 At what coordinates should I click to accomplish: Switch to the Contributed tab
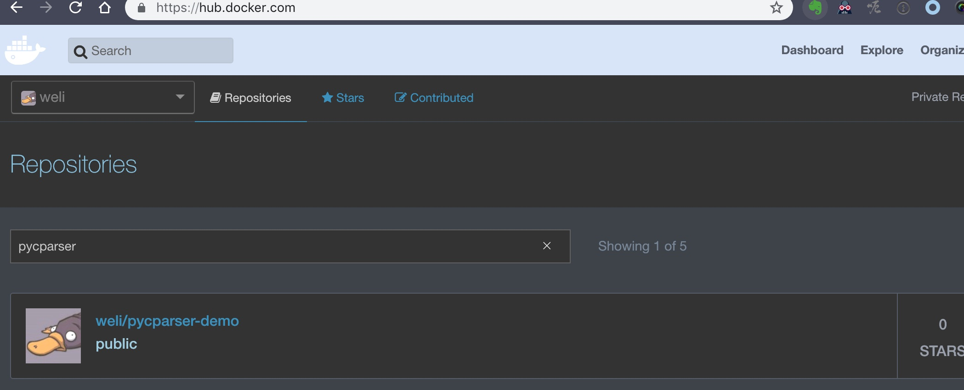[x=434, y=98]
